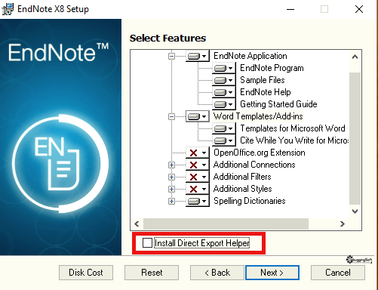This screenshot has width=378, height=290.
Task: Open install-state dropdown for Cite While You Write
Action: (x=224, y=140)
